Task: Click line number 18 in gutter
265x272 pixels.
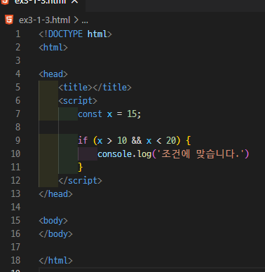Action: click(x=15, y=260)
